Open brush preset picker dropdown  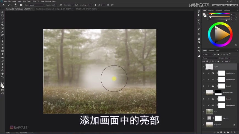coord(18,5)
